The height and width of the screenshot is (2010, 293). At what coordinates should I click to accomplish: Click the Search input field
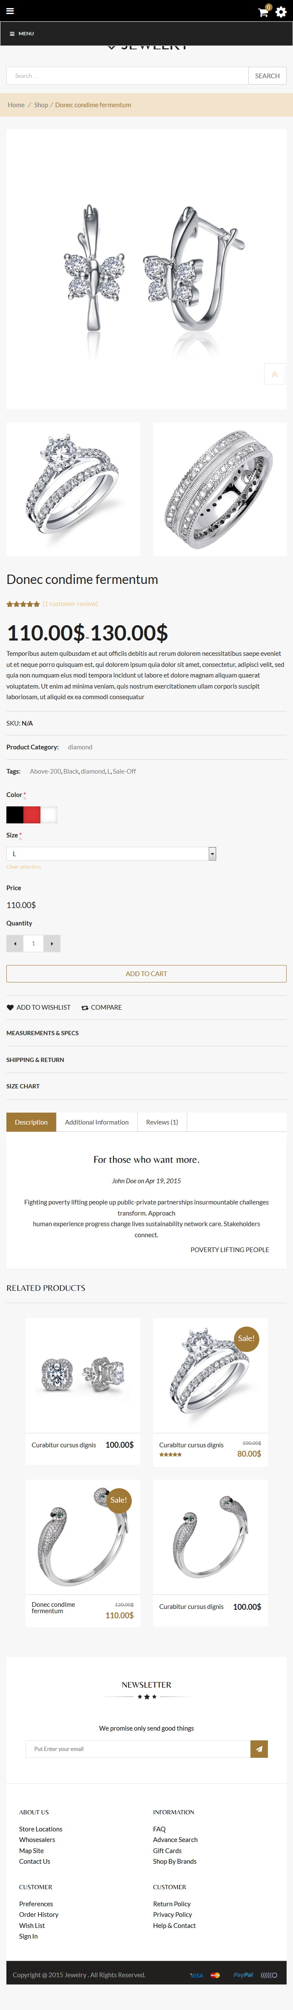click(127, 76)
